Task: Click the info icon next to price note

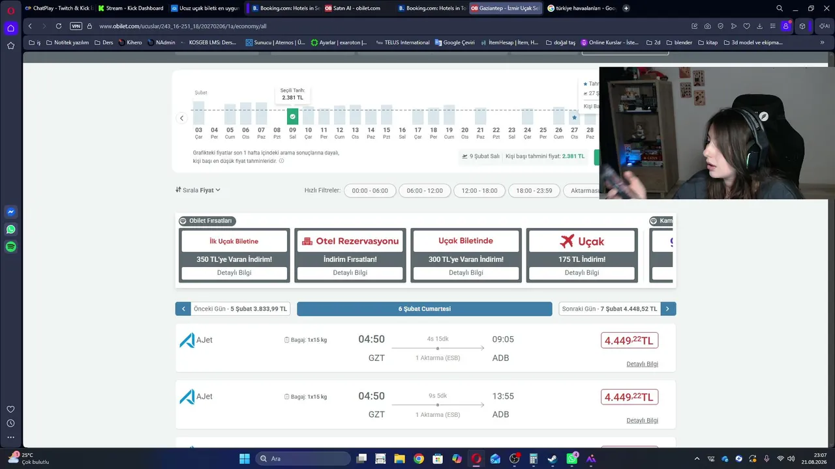Action: (x=281, y=161)
